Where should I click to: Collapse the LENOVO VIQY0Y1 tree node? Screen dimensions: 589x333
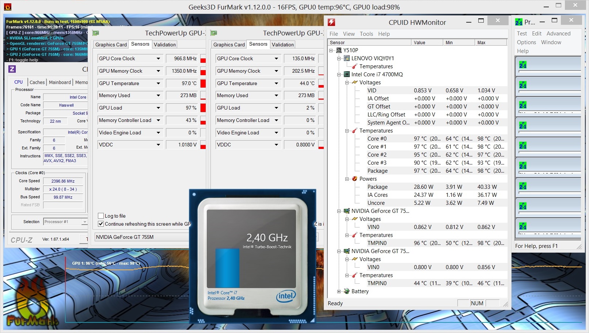(339, 58)
